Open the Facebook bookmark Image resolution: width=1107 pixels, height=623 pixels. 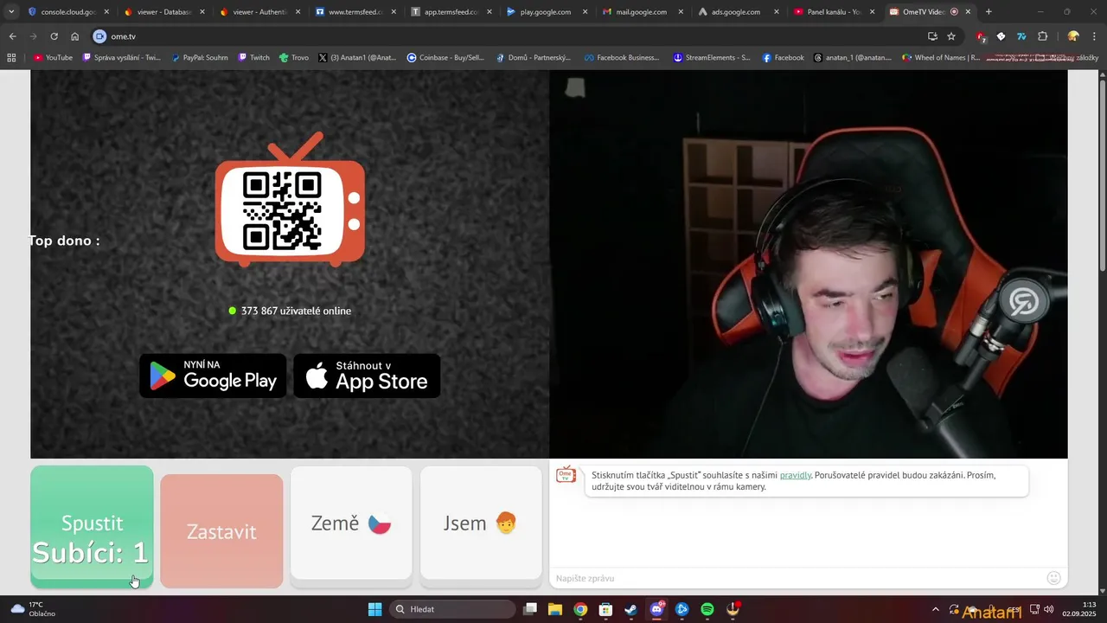(x=784, y=58)
